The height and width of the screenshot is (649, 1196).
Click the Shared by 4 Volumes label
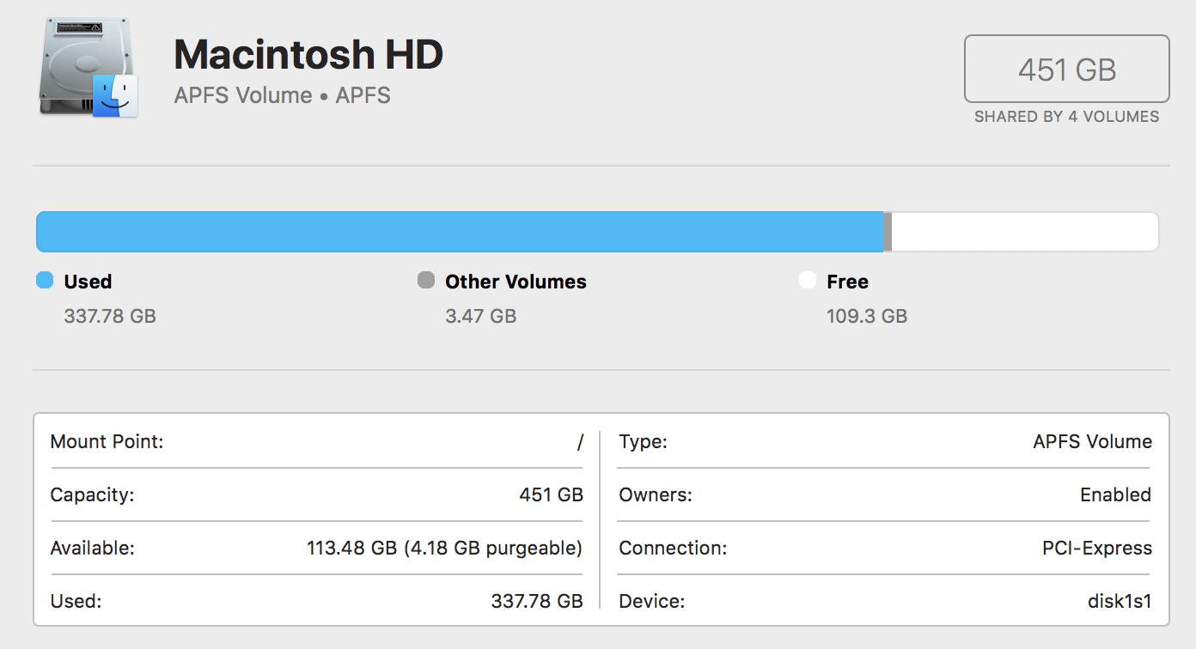pos(1066,117)
